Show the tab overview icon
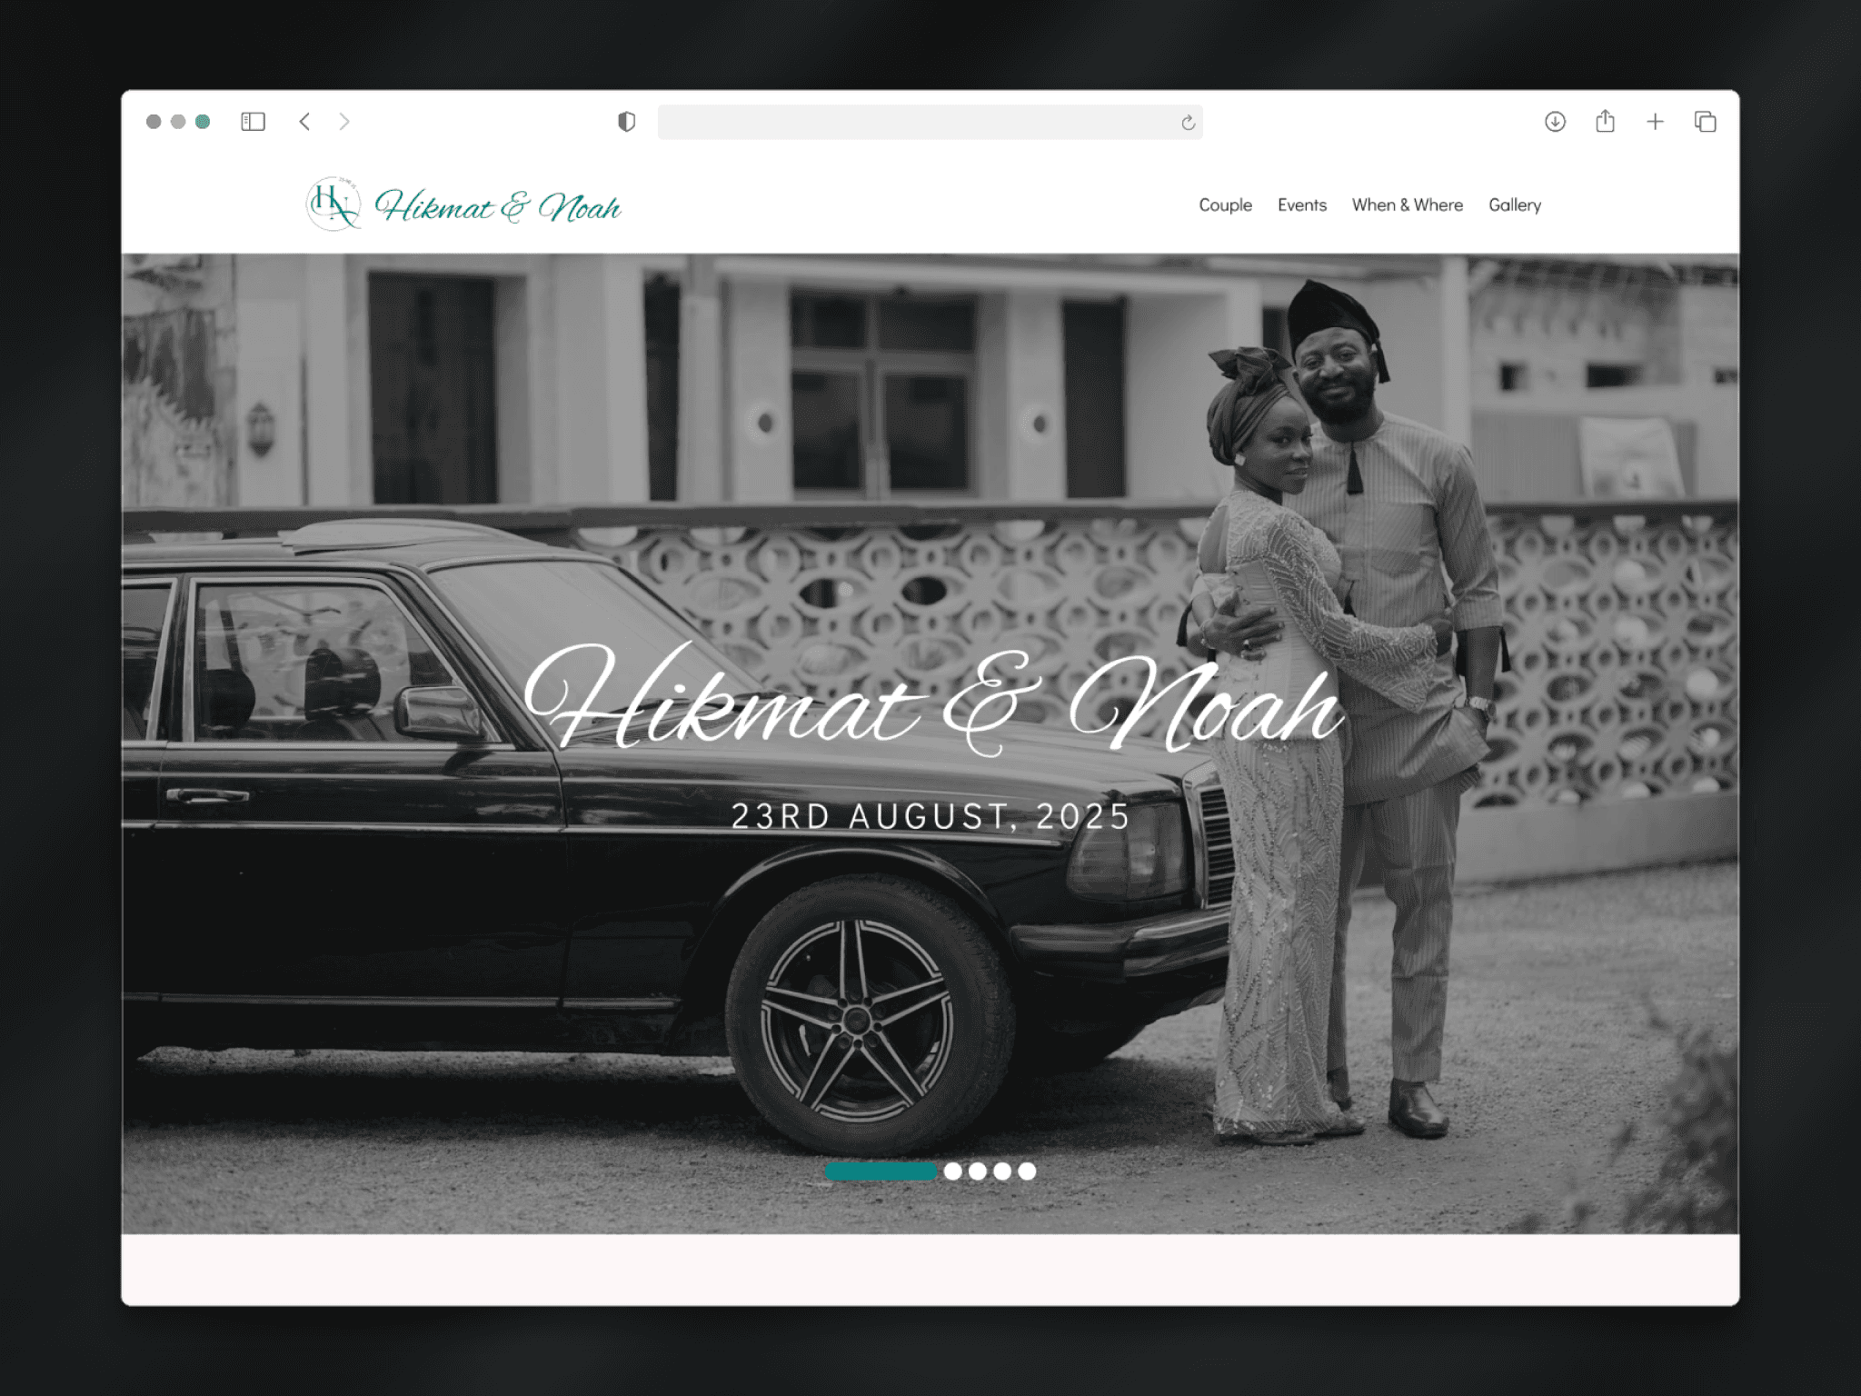 (1705, 122)
